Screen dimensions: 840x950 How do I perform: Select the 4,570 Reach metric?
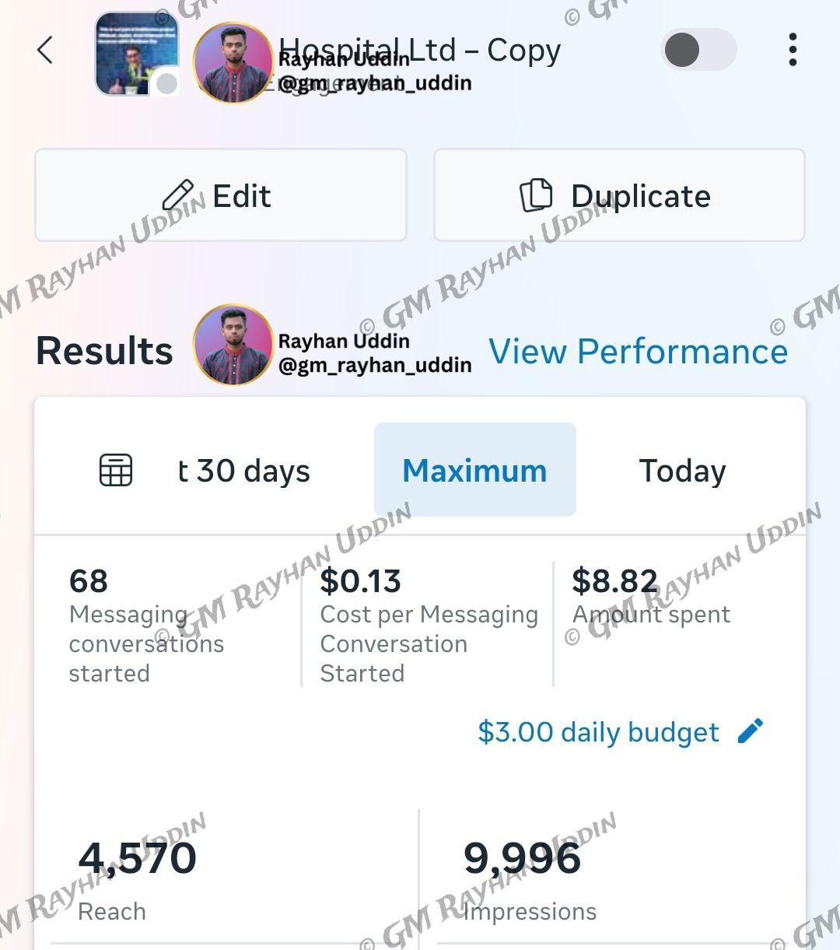point(137,880)
